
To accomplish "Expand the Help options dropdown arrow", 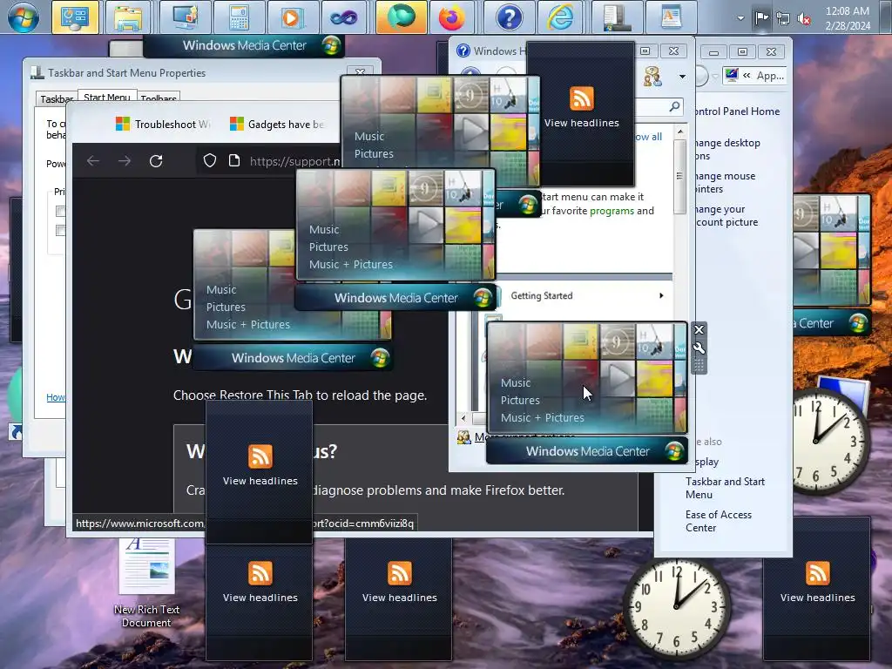I will (682, 77).
